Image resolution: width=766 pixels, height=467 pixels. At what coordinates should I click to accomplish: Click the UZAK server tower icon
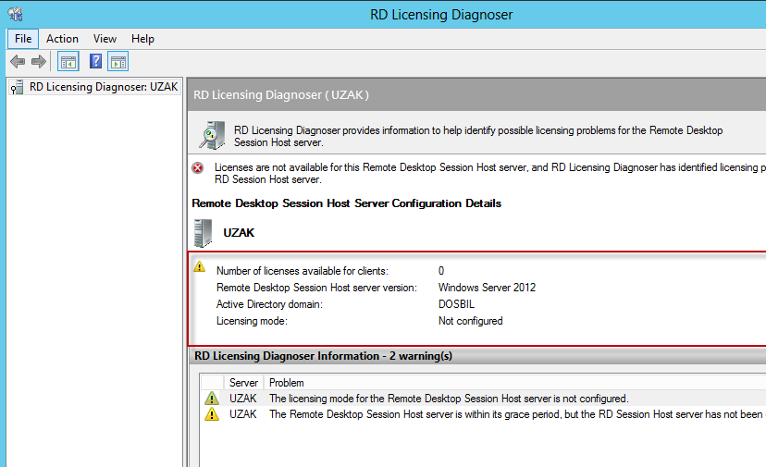tap(203, 233)
